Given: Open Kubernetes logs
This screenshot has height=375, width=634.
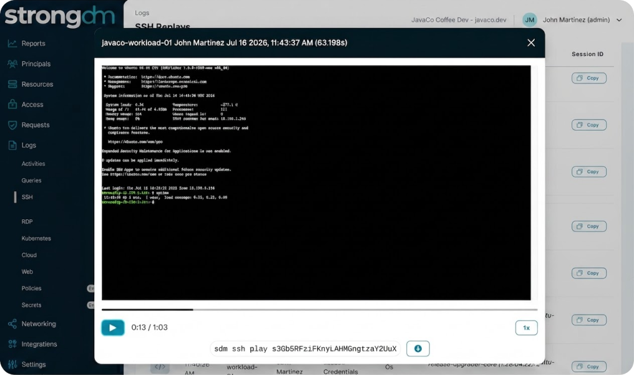Looking at the screenshot, I should 36,238.
